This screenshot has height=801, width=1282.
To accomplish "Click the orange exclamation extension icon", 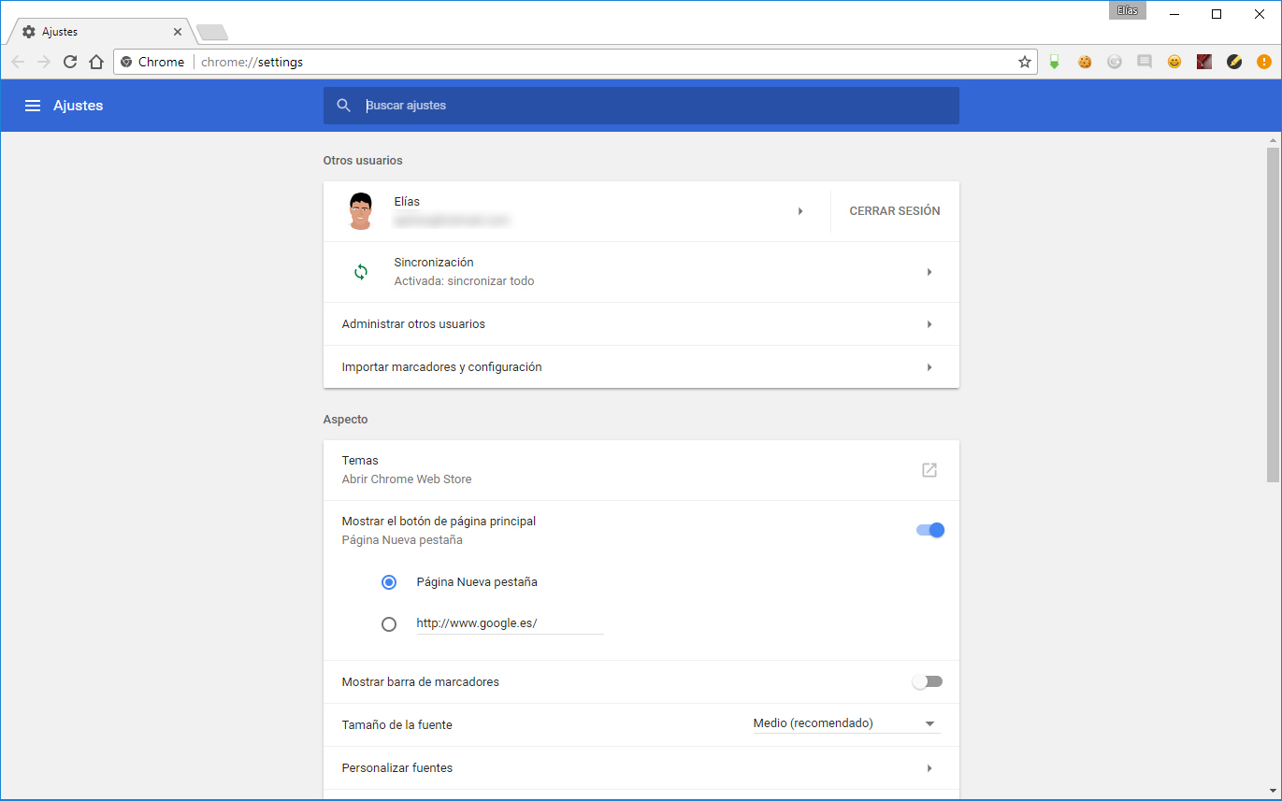I will (x=1263, y=62).
